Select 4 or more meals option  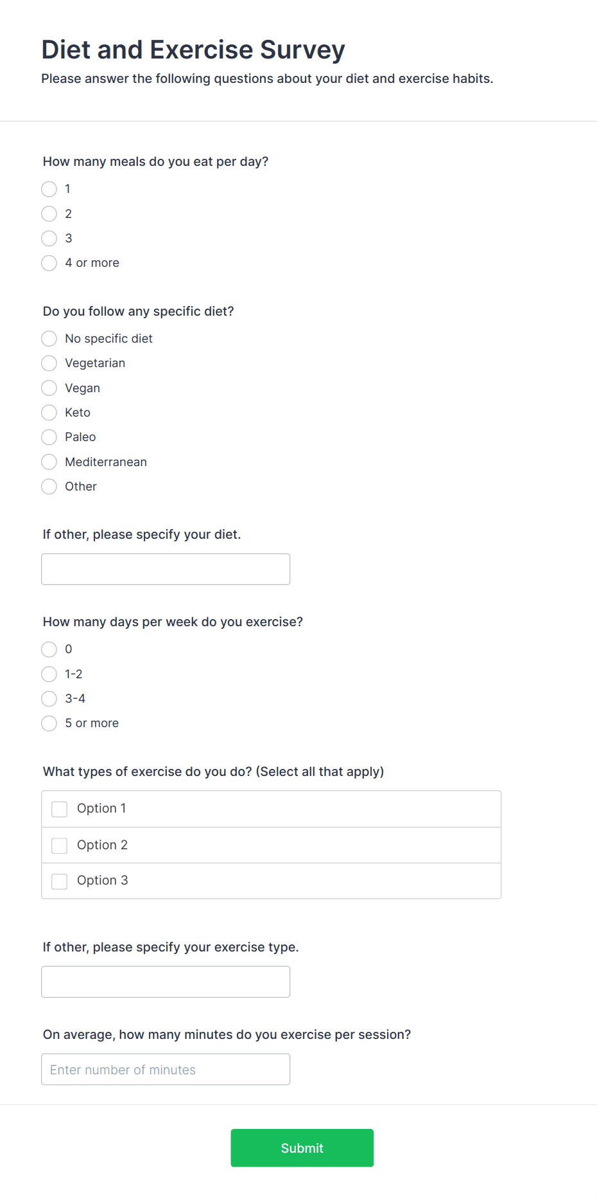pos(49,263)
